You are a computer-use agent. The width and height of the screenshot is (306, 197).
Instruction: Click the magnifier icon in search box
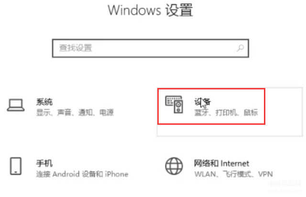(240, 48)
